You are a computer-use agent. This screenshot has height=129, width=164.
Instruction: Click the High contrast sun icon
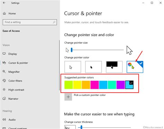[x=4, y=89]
